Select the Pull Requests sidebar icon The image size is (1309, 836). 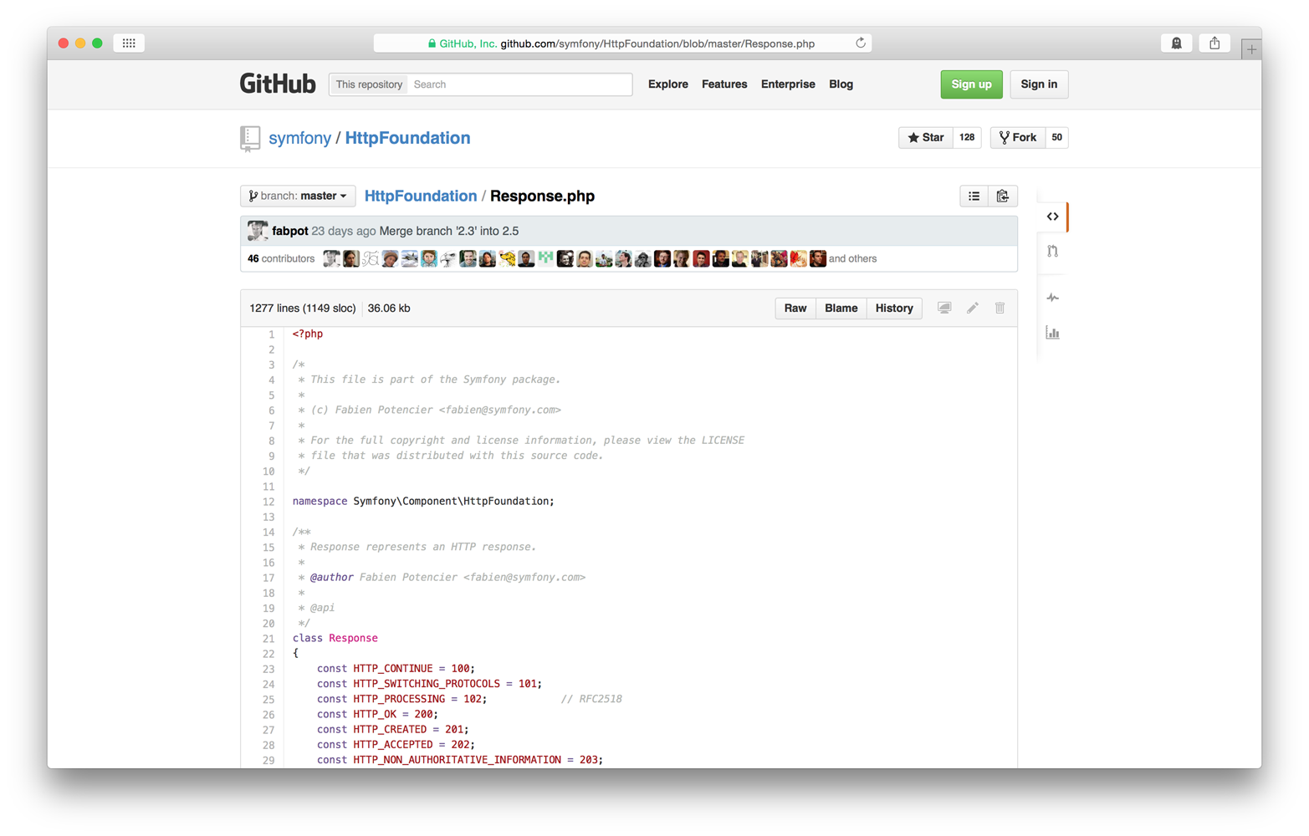click(x=1052, y=251)
